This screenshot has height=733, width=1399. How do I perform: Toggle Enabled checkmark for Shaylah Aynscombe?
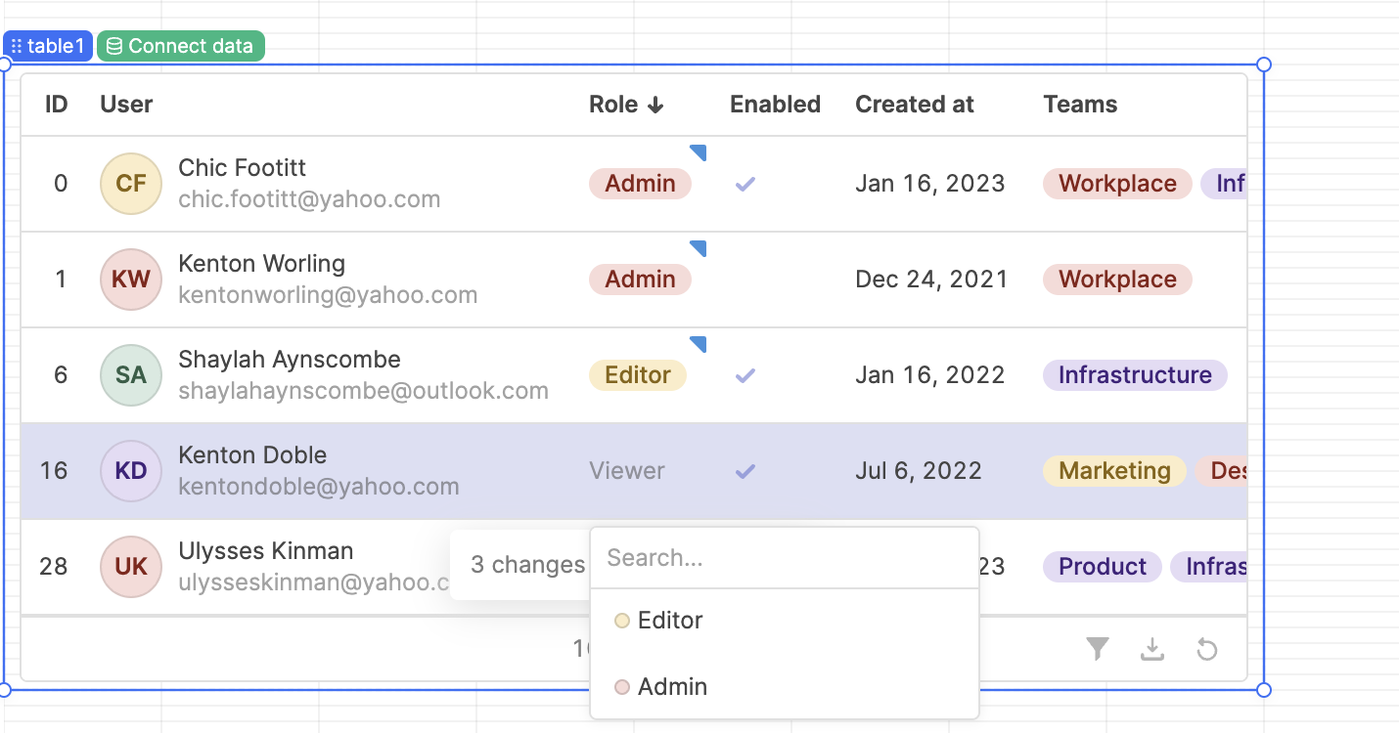coord(745,375)
